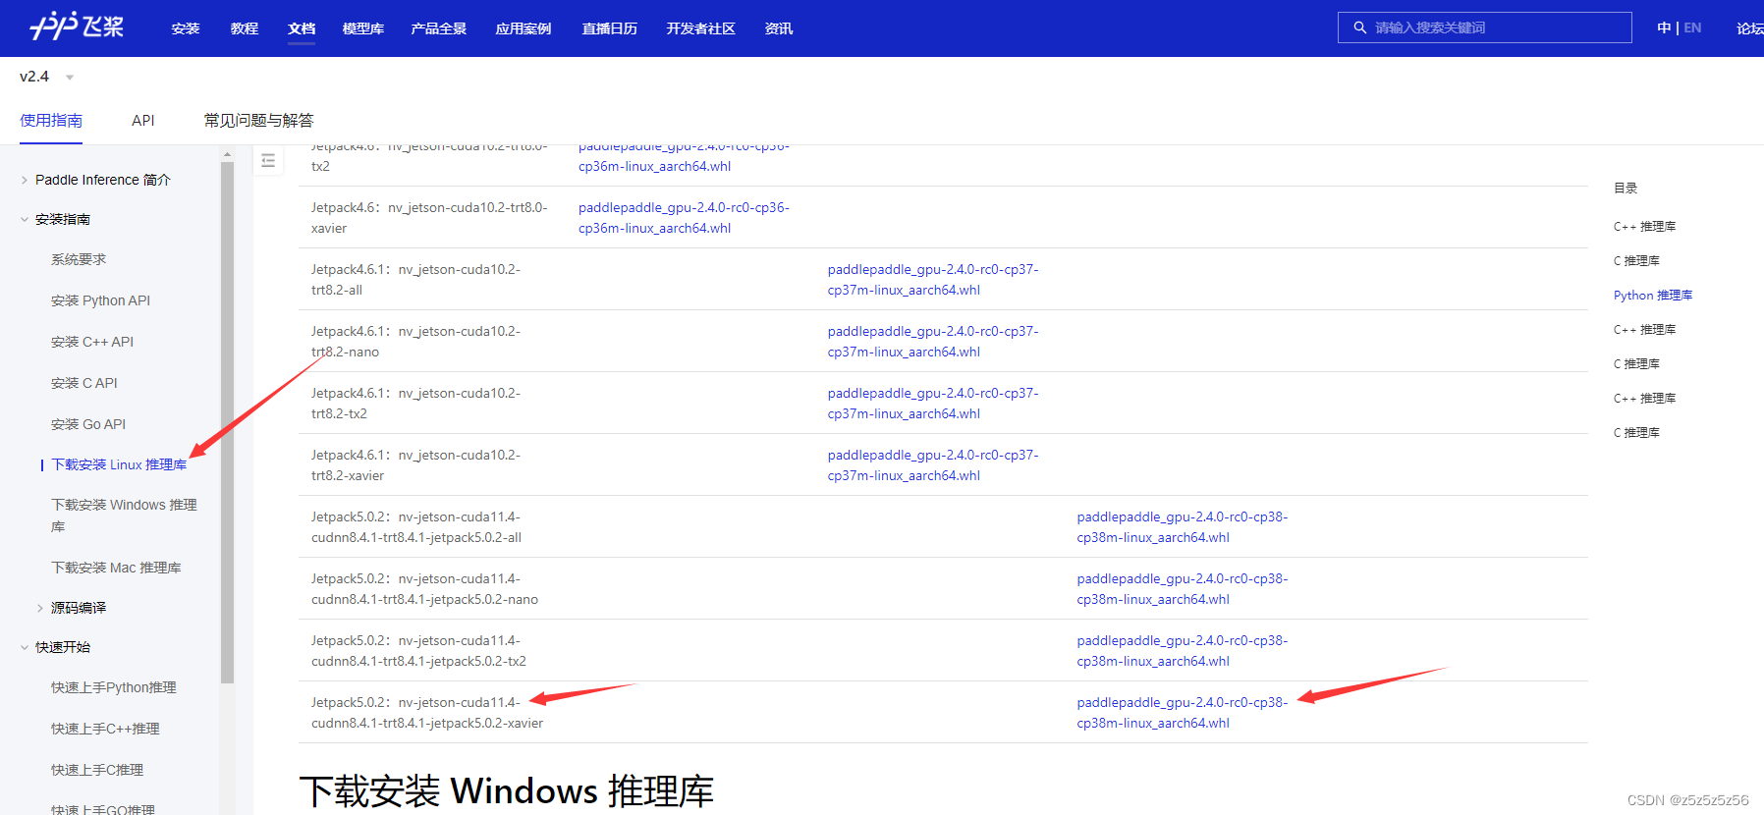Open the 文档 nav menu
The height and width of the screenshot is (815, 1764).
tap(302, 28)
